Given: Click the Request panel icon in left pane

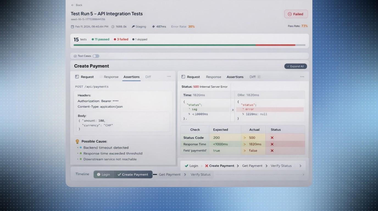Looking at the screenshot, I should [77, 77].
